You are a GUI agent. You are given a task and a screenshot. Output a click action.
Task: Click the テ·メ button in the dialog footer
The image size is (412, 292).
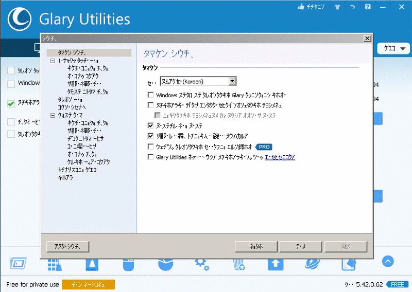[x=301, y=247]
